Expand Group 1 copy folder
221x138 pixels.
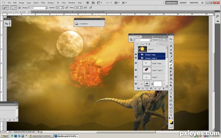pos(139,54)
